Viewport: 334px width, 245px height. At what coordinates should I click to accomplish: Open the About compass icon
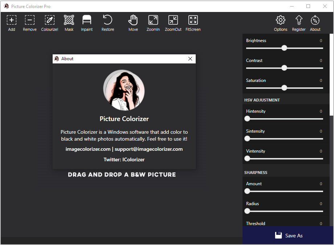(315, 20)
